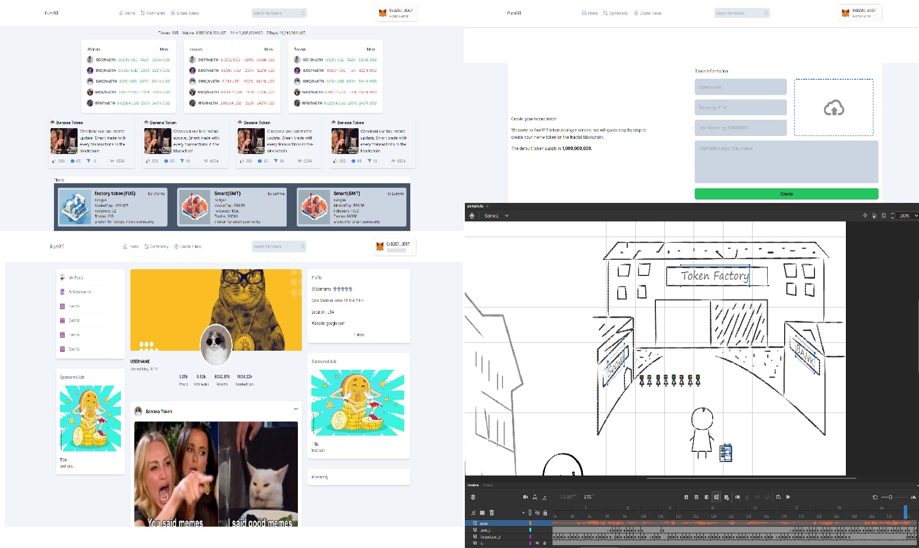This screenshot has height=548, width=919.
Task: Click Follow in the Profile card
Action: 359,334
